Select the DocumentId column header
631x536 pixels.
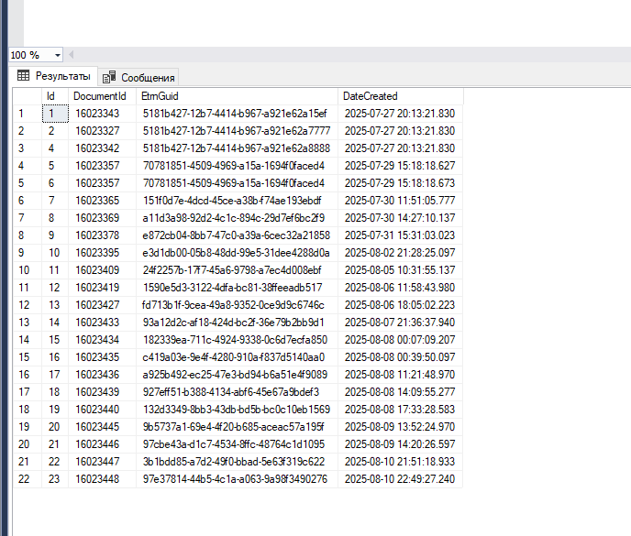point(102,96)
